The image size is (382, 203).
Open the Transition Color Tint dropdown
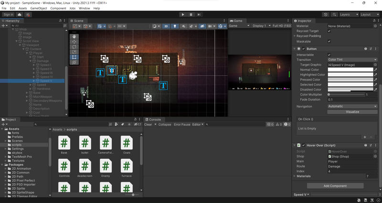352,60
